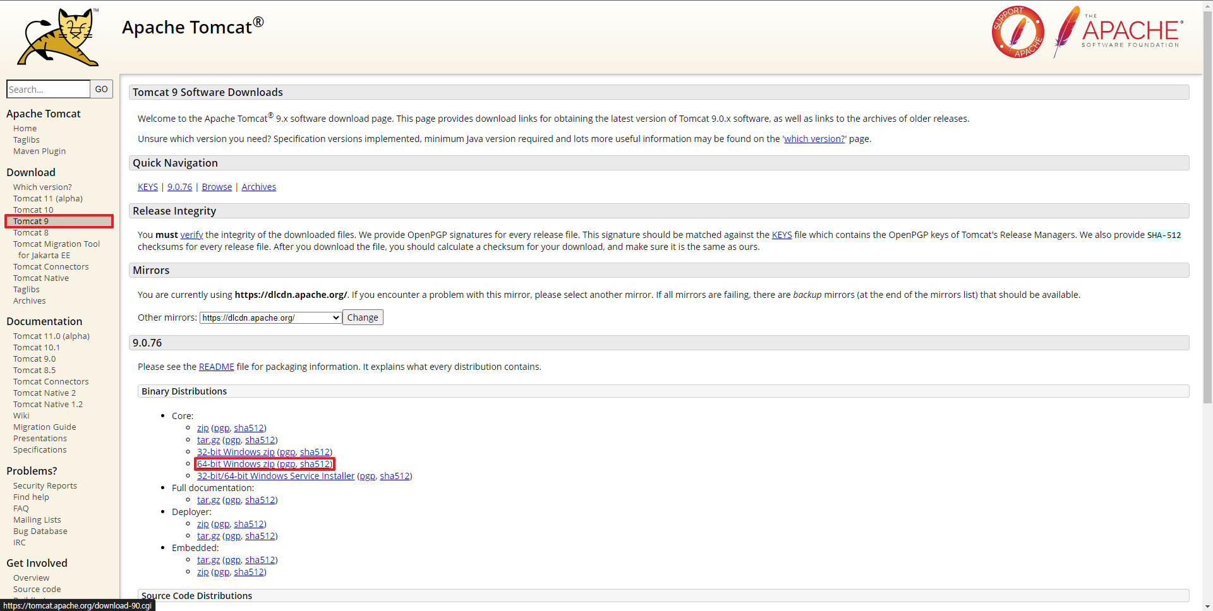
Task: Click Archives in Quick Navigation
Action: pos(258,187)
